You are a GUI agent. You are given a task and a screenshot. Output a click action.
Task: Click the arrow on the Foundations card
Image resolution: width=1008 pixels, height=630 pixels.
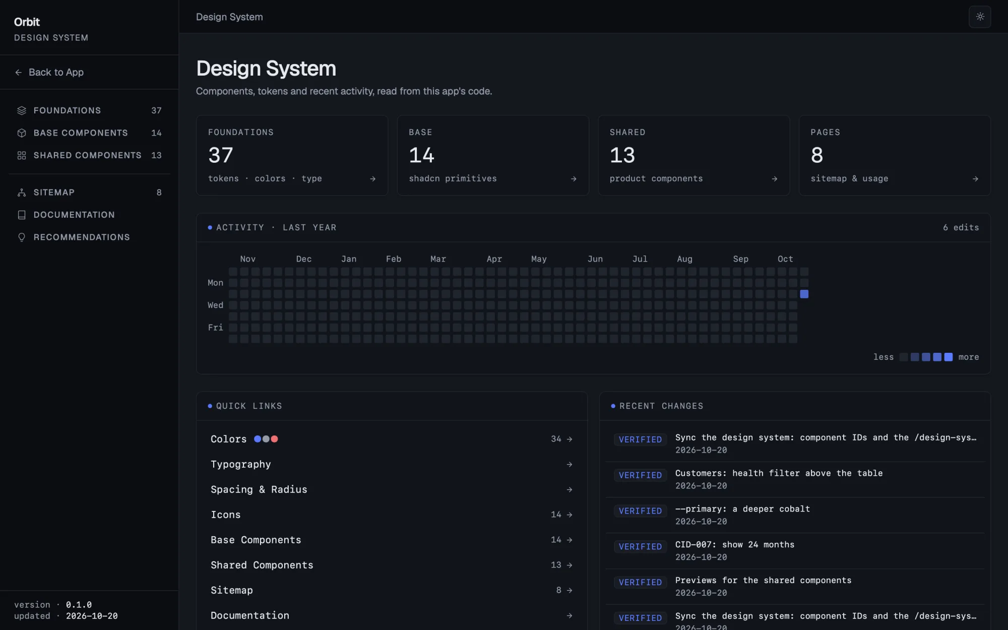pos(372,179)
